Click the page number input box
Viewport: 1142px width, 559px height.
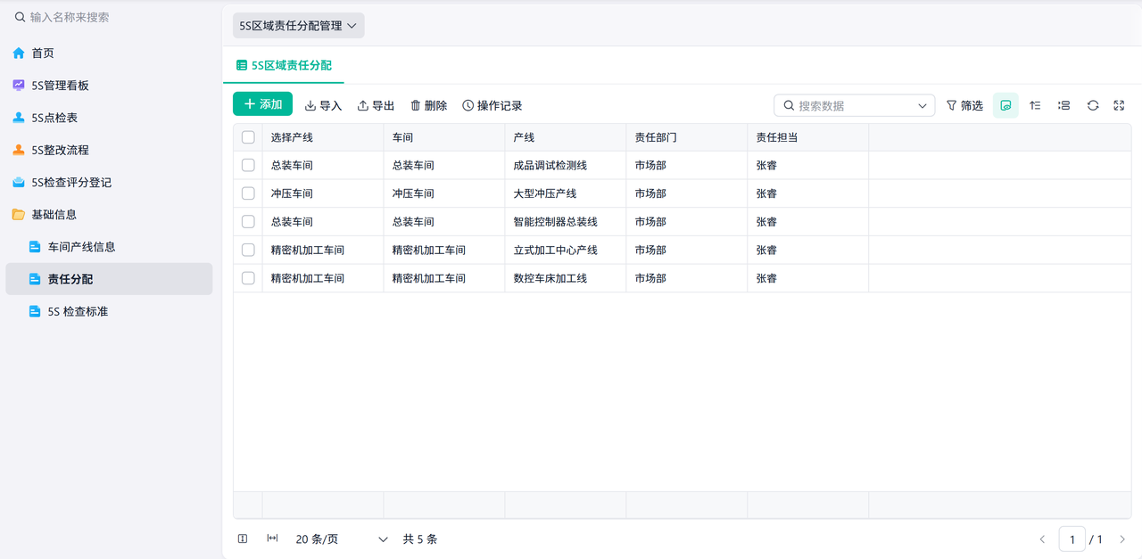coord(1072,539)
